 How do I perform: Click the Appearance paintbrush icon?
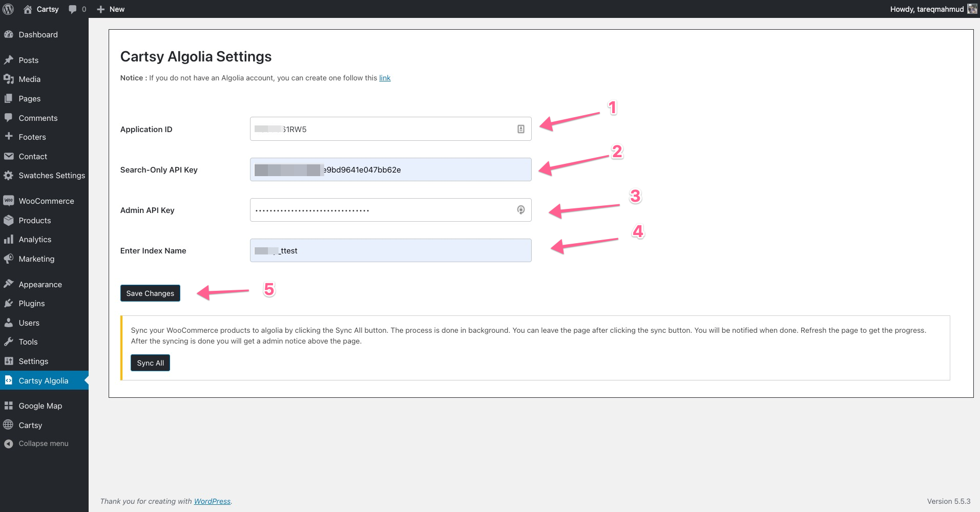pyautogui.click(x=9, y=284)
